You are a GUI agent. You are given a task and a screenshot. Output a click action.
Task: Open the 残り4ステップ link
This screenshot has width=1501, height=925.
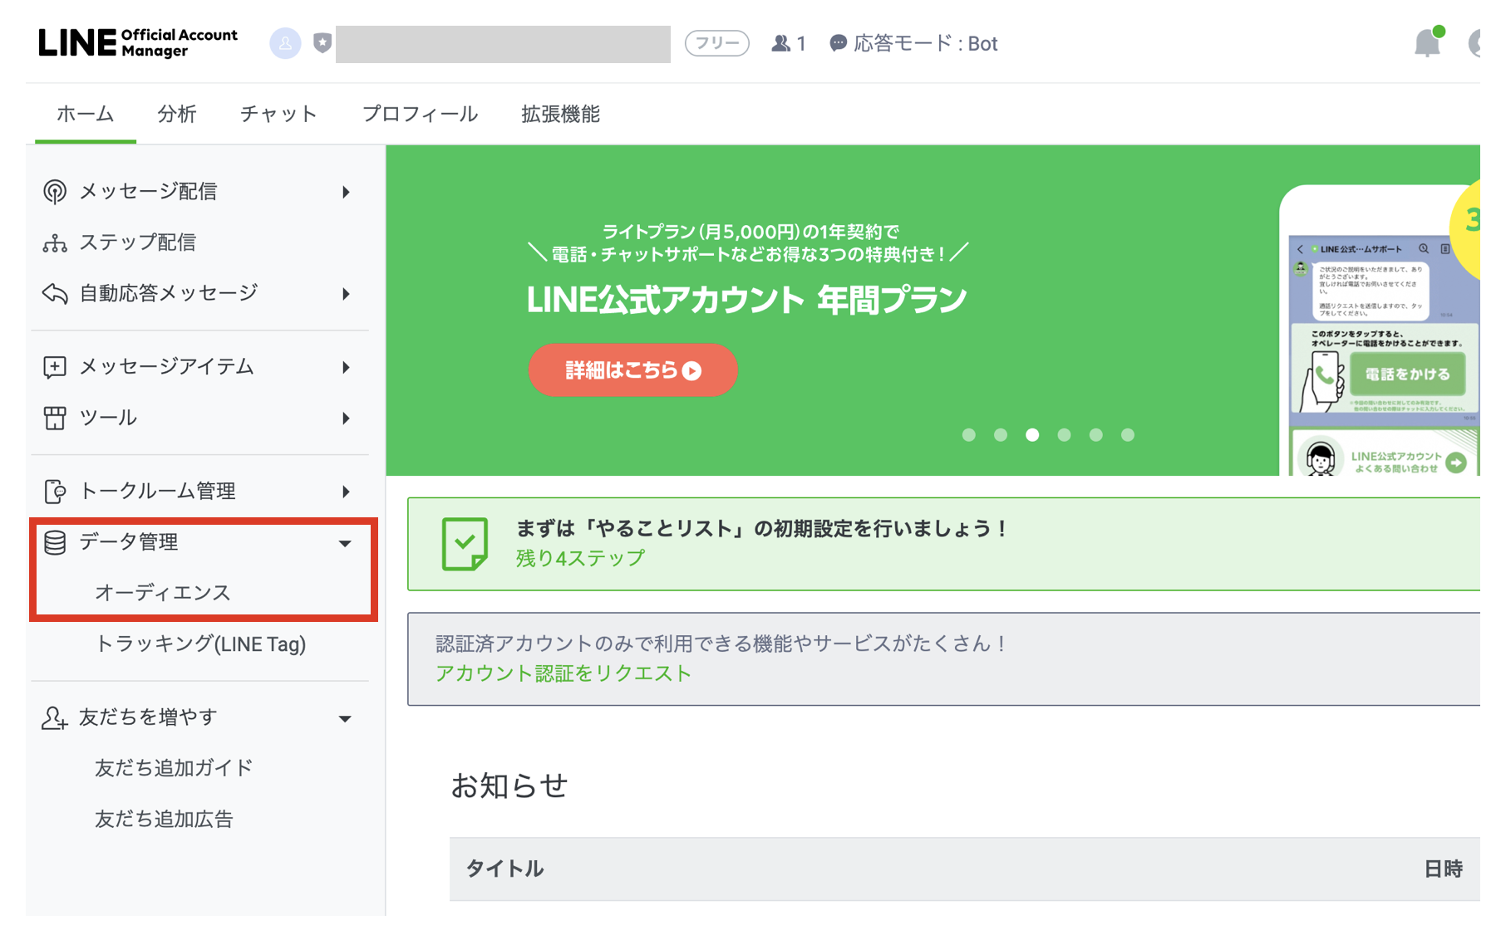click(x=580, y=558)
